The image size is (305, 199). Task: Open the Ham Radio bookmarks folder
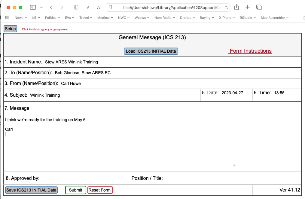(x=165, y=18)
